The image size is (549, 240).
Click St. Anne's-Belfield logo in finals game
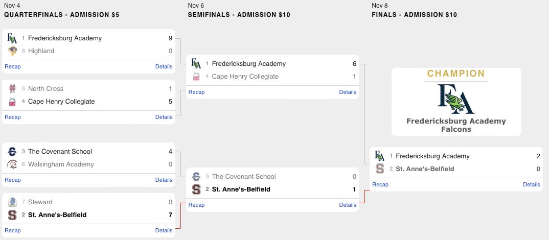click(x=380, y=169)
